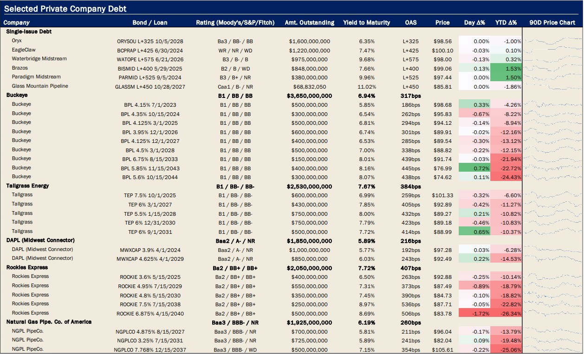Image resolution: width=585 pixels, height=354 pixels.
Task: Select the amount '$1,600,000,000'
Action: point(309,41)
